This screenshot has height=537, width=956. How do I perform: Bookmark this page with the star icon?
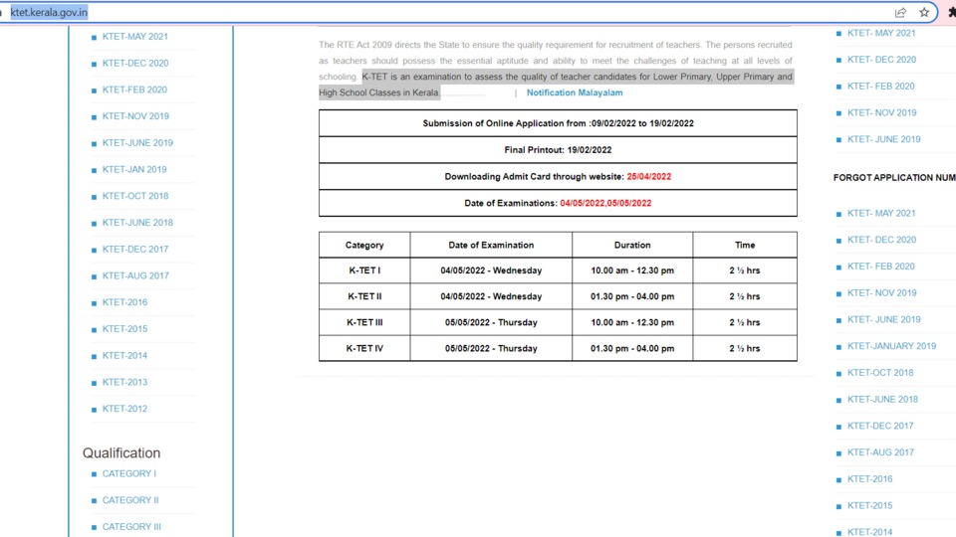coord(924,12)
